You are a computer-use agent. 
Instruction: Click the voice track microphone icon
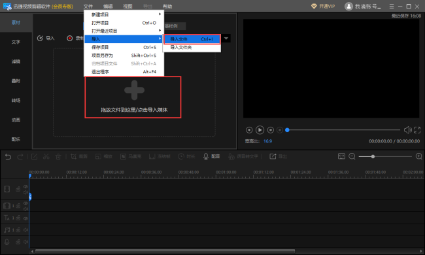tap(7, 242)
